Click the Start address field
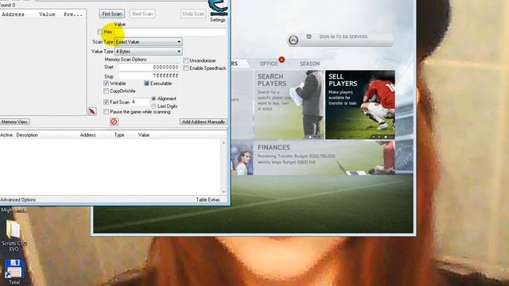 coord(149,67)
